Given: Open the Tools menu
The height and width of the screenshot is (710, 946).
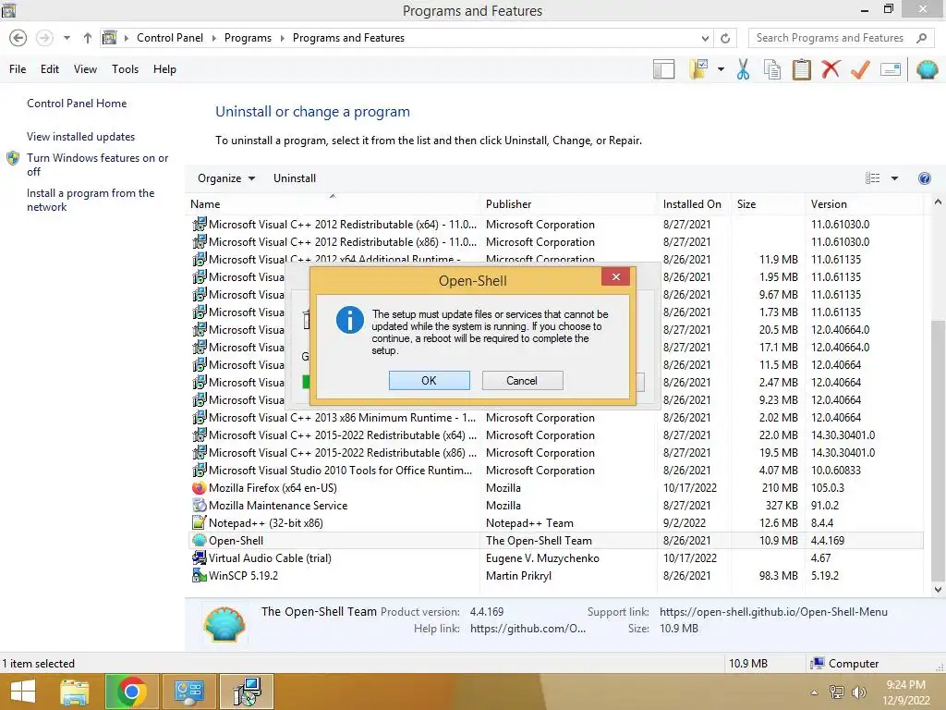Looking at the screenshot, I should [125, 69].
